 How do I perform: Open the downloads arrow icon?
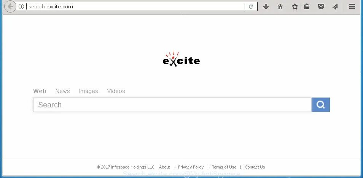point(266,6)
